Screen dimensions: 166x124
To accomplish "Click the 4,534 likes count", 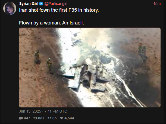I will click(69, 118).
